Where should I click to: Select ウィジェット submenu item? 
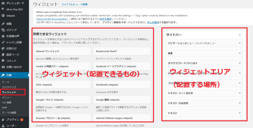point(9,92)
